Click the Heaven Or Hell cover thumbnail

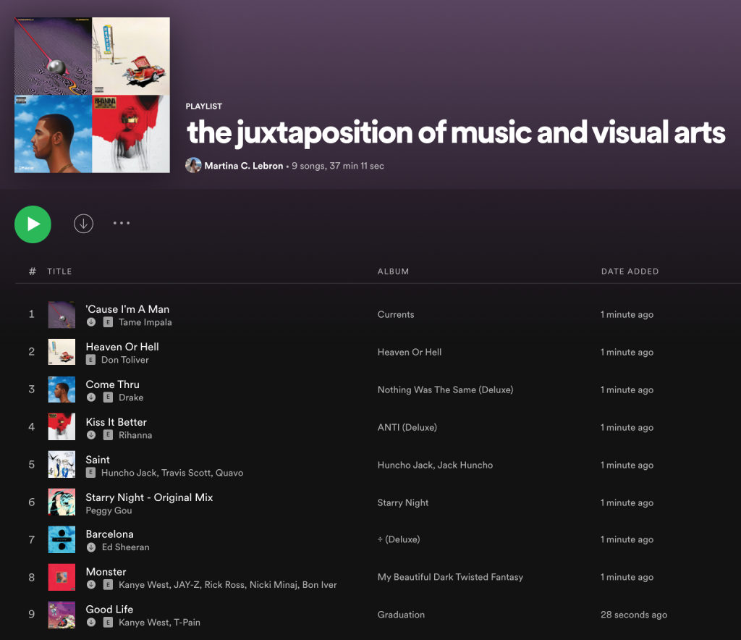(x=62, y=352)
